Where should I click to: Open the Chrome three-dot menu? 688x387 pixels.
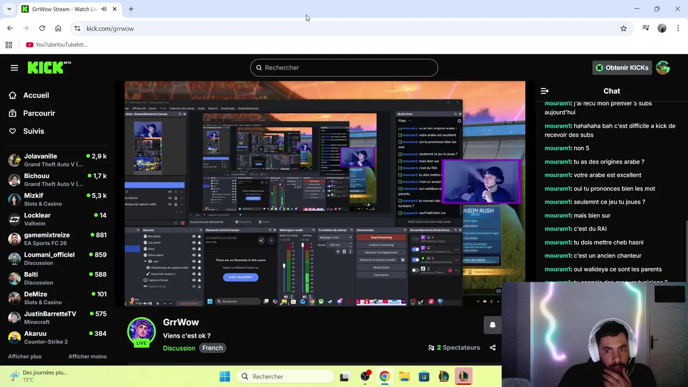pyautogui.click(x=678, y=28)
